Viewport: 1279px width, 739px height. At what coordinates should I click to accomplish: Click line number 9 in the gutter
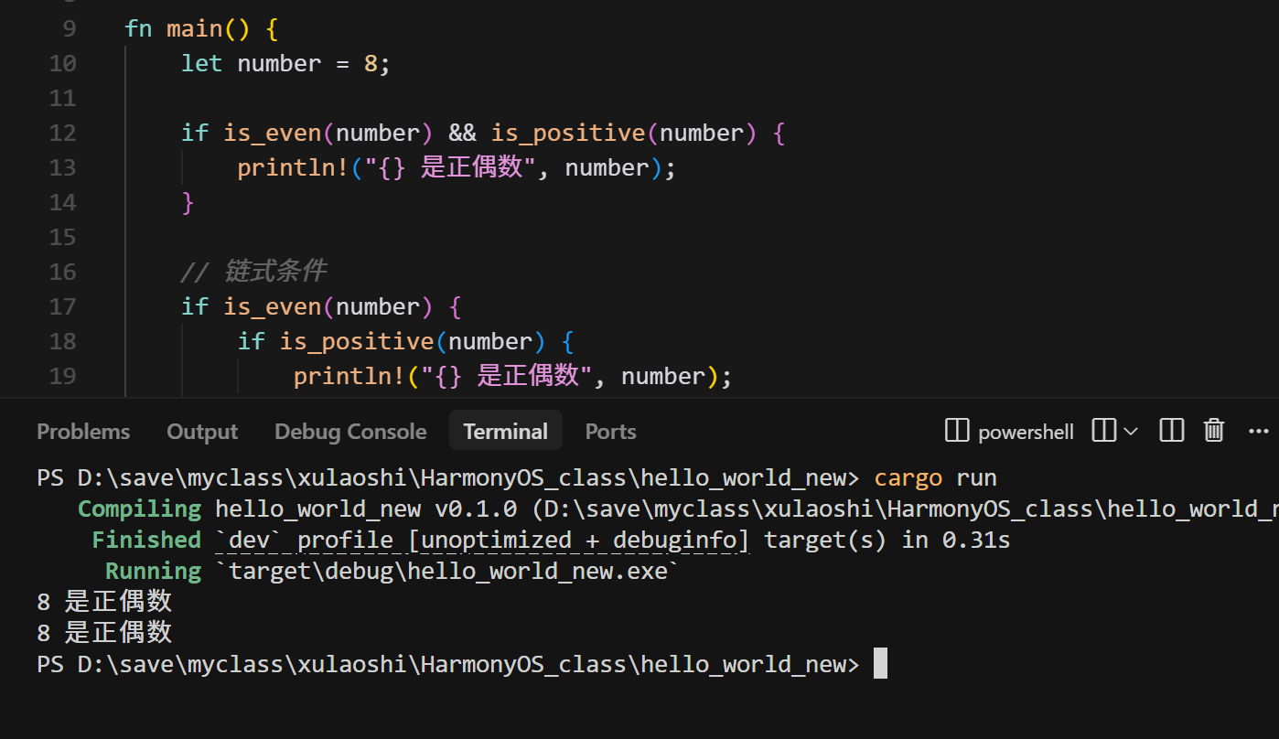pyautogui.click(x=70, y=28)
